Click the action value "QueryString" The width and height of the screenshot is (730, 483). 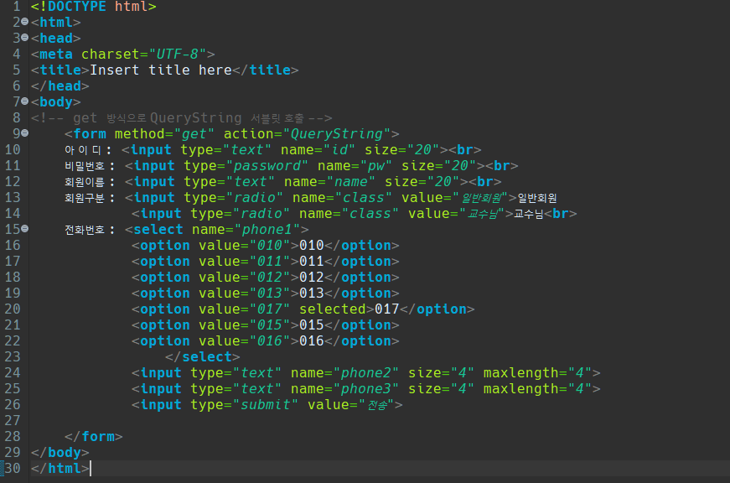(x=337, y=133)
